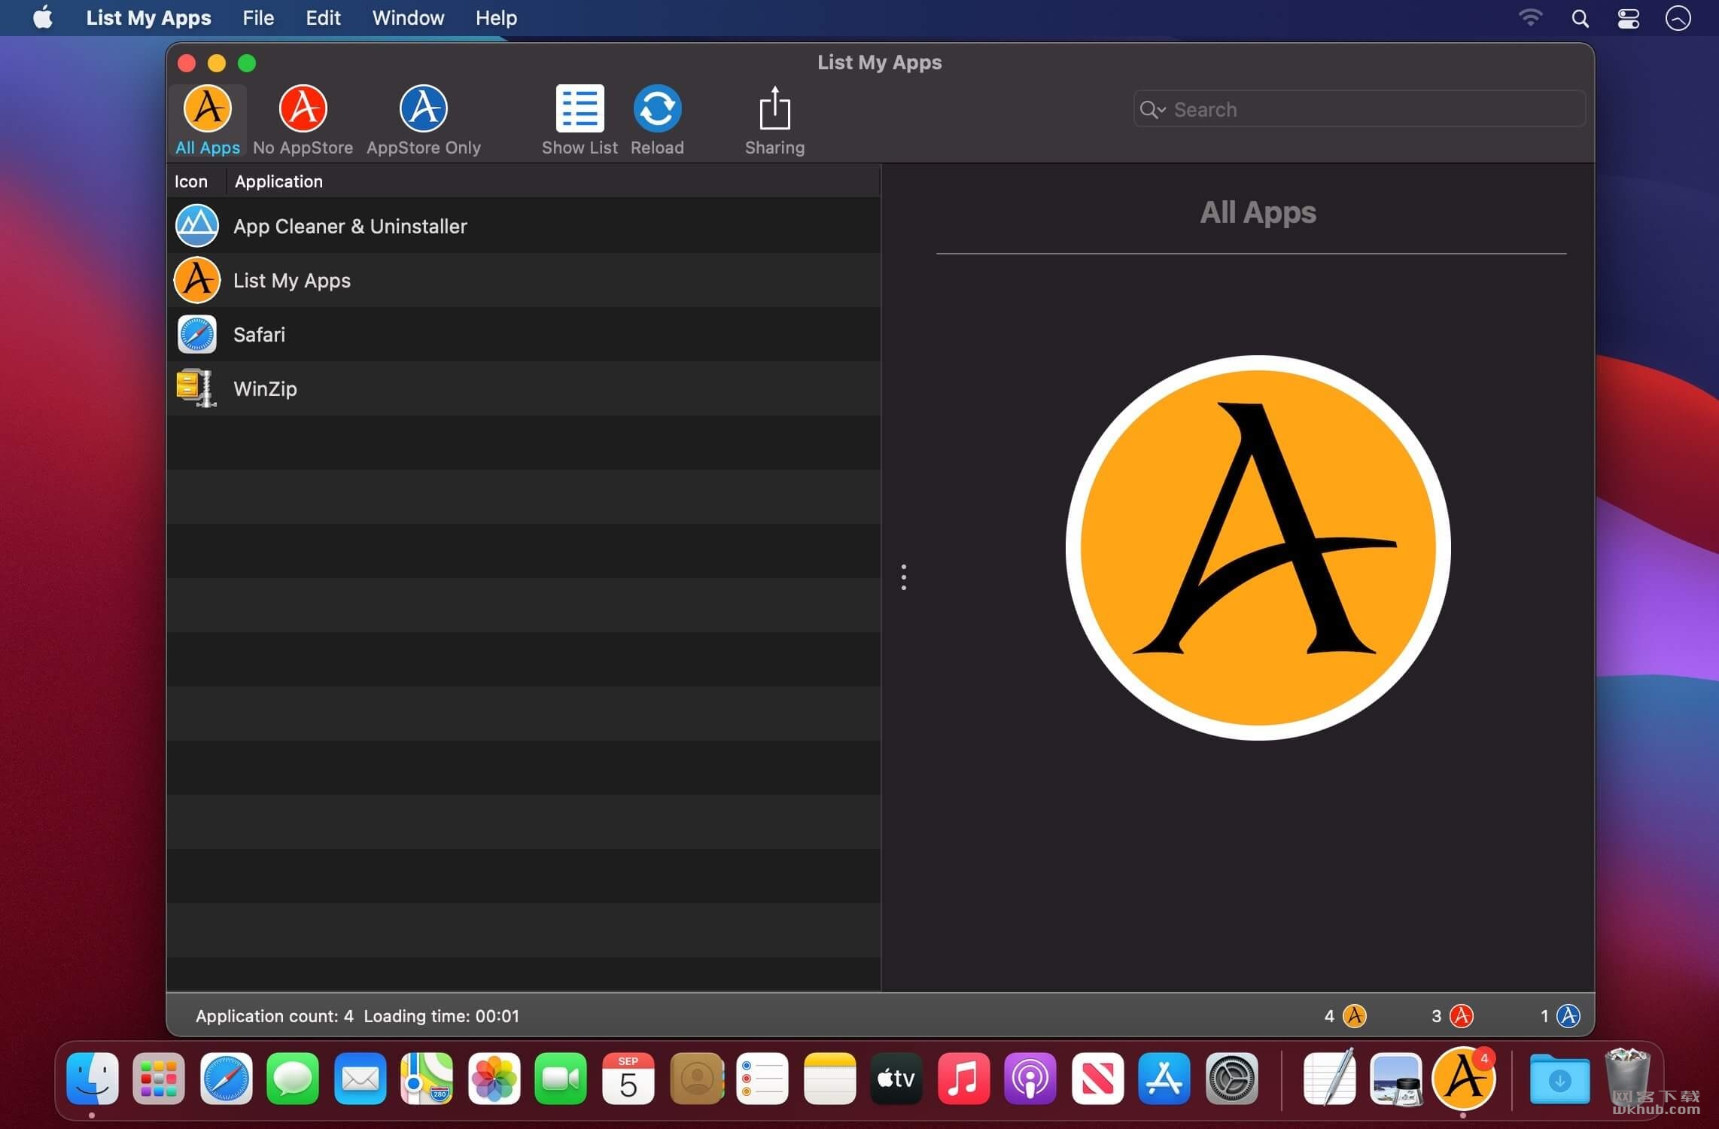This screenshot has height=1129, width=1719.
Task: Open Mail from the Dock
Action: point(360,1079)
